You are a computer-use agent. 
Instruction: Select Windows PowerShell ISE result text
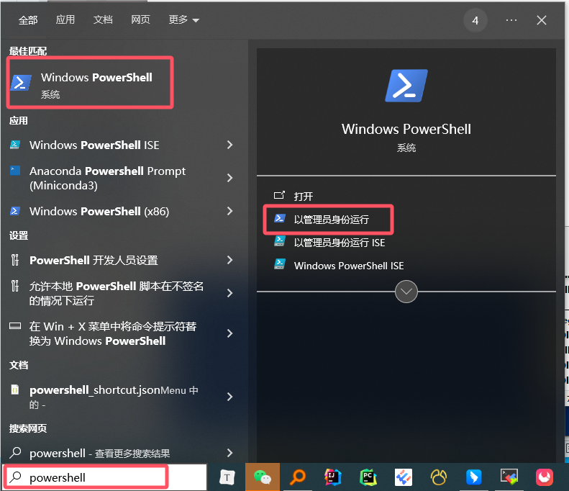tap(94, 145)
